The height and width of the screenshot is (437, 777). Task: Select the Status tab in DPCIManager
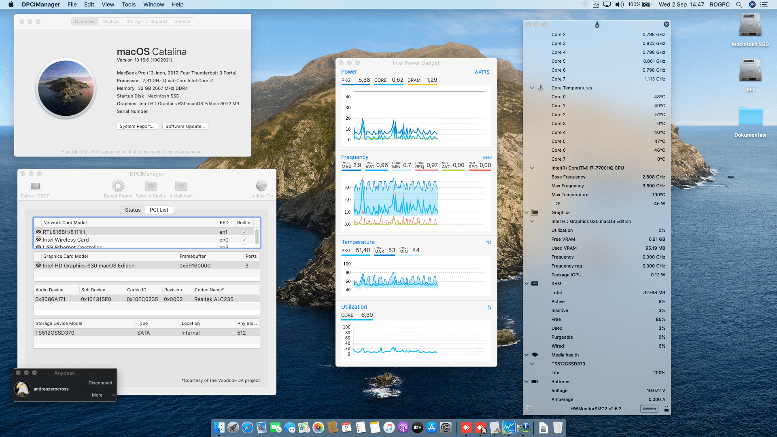point(133,210)
